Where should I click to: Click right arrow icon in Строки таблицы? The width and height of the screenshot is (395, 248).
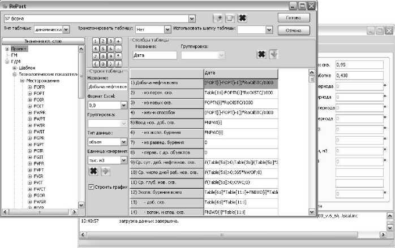[106, 171]
